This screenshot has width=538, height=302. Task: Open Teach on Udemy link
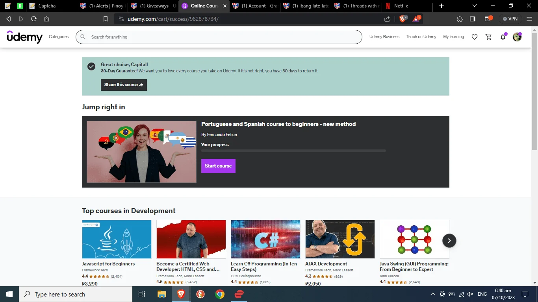click(x=421, y=37)
